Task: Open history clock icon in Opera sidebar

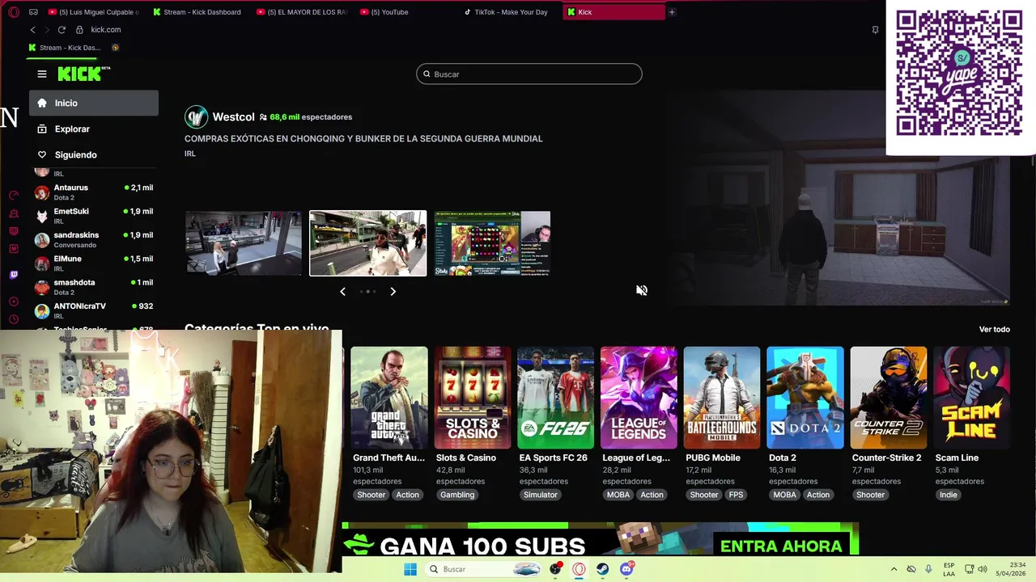Action: [14, 320]
